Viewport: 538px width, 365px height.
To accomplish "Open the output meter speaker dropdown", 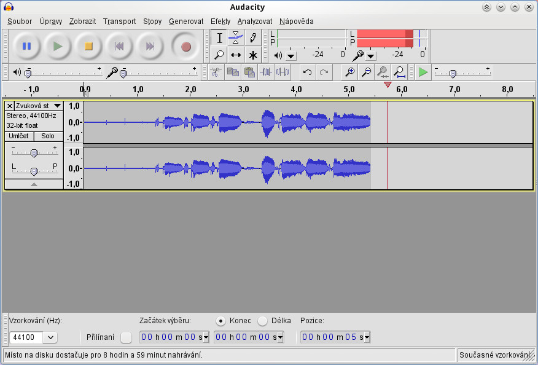I will click(291, 56).
